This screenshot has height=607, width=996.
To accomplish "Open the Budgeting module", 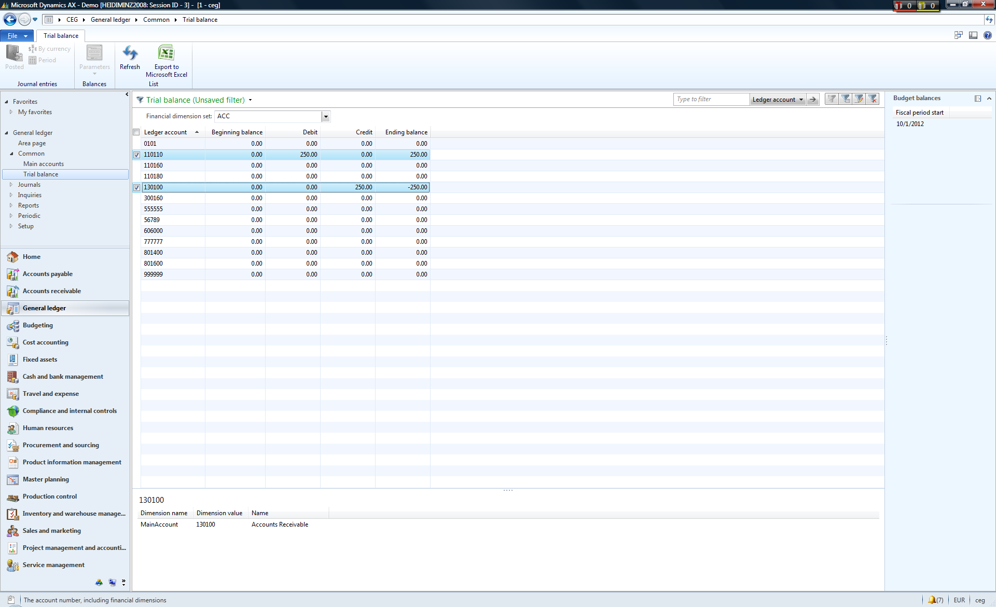I will coord(37,325).
